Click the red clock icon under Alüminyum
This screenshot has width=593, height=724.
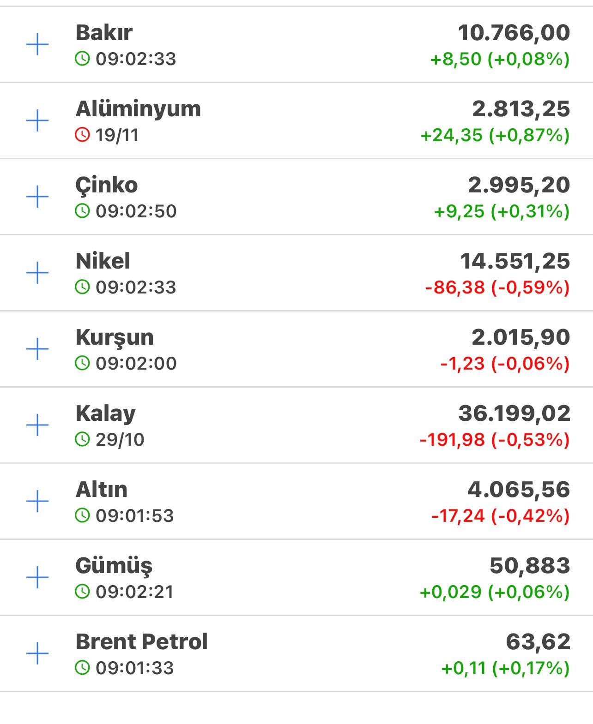82,135
